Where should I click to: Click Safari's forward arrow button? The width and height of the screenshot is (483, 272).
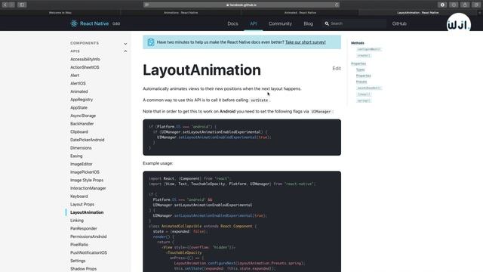click(12, 5)
